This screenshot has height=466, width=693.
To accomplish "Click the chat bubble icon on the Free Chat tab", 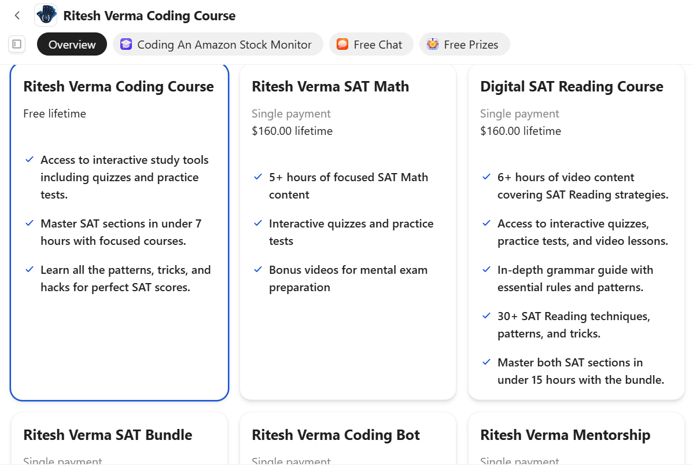I will click(x=342, y=43).
